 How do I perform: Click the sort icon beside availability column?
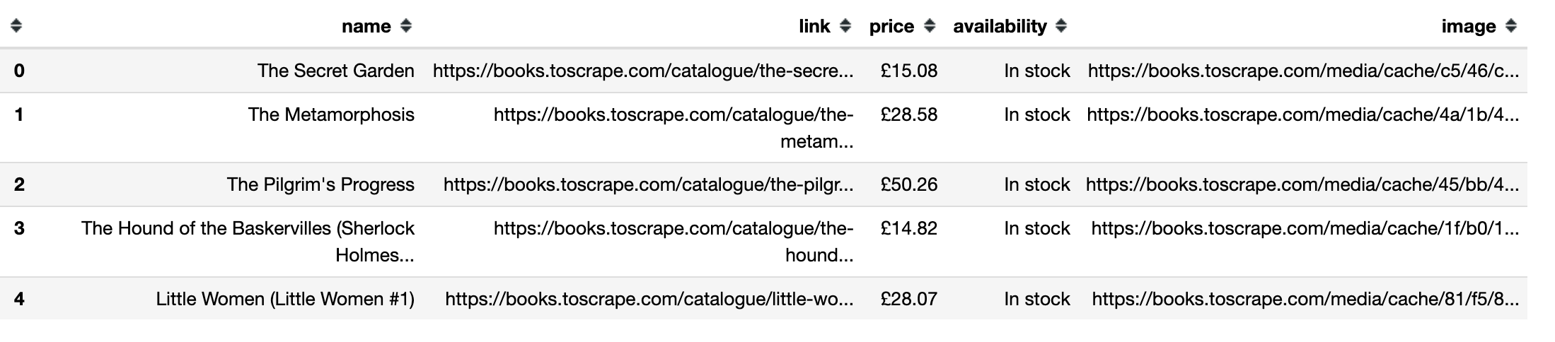1060,26
